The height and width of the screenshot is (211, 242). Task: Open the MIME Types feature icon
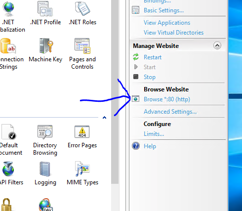[x=82, y=169]
